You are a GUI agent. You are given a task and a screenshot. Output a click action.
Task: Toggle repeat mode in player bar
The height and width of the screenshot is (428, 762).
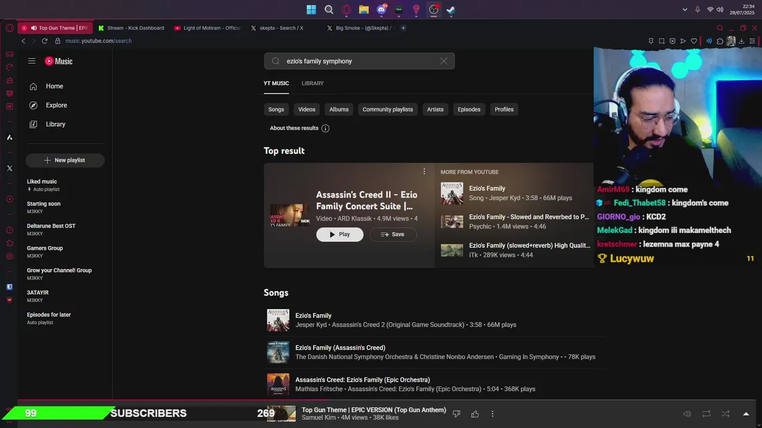tap(706, 414)
